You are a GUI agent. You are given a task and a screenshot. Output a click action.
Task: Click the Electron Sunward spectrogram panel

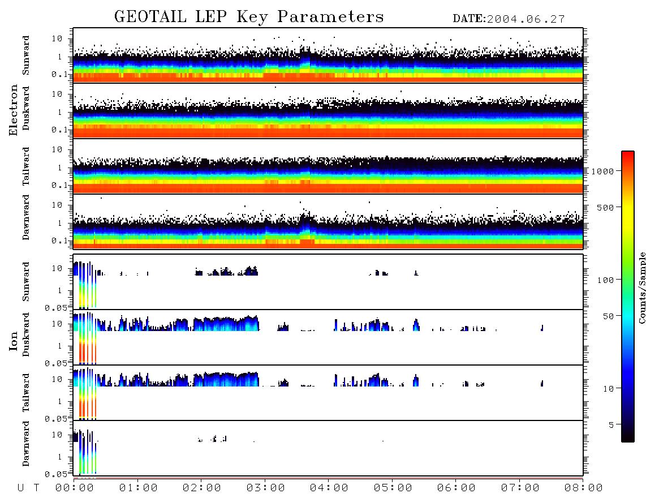[328, 55]
